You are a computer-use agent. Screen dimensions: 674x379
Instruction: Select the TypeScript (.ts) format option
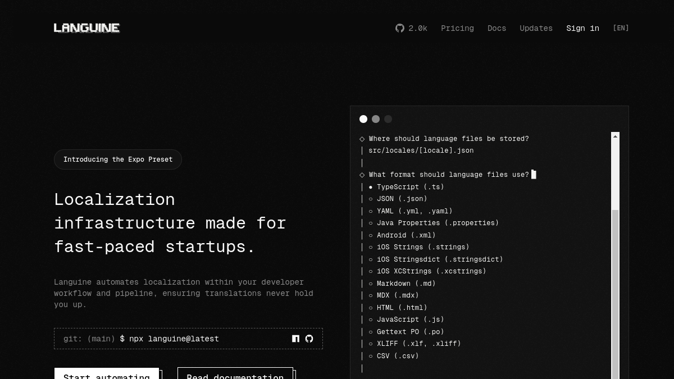pos(406,187)
